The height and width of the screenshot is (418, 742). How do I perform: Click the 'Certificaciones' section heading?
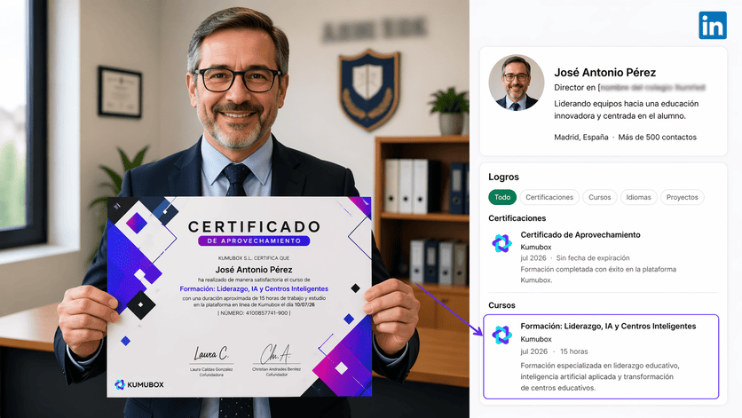(x=517, y=218)
